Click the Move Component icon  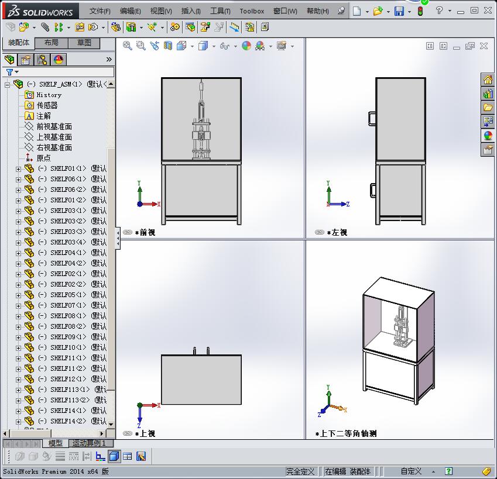point(93,27)
